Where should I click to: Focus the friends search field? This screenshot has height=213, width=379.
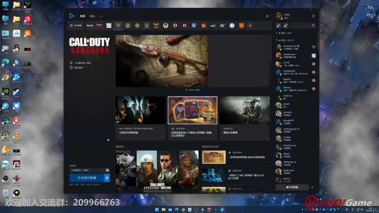(x=303, y=26)
